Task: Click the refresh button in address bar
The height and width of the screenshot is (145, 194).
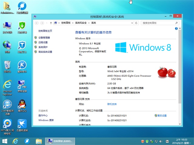Action: tap(138, 23)
